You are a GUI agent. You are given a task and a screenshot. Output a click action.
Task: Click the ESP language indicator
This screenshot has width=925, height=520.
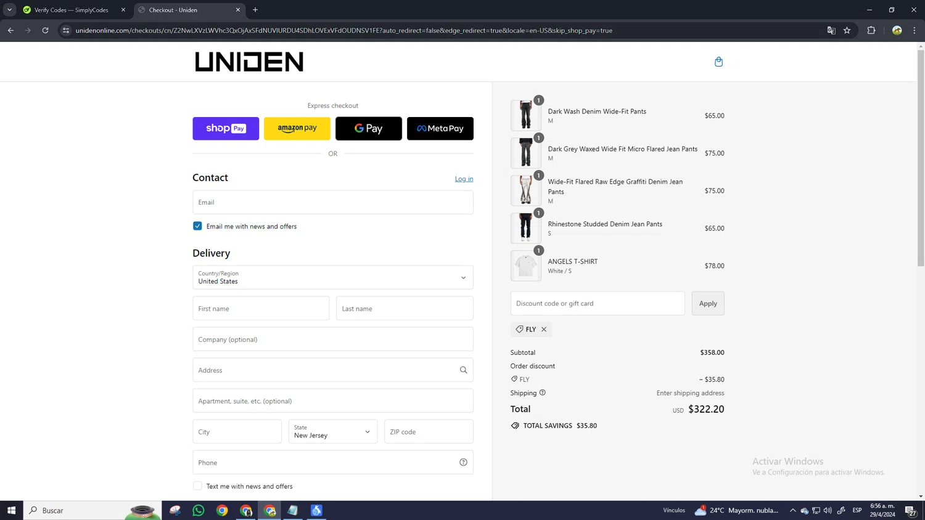coord(857,510)
